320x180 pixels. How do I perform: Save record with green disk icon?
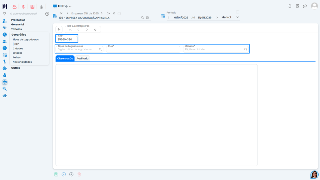(x=56, y=174)
